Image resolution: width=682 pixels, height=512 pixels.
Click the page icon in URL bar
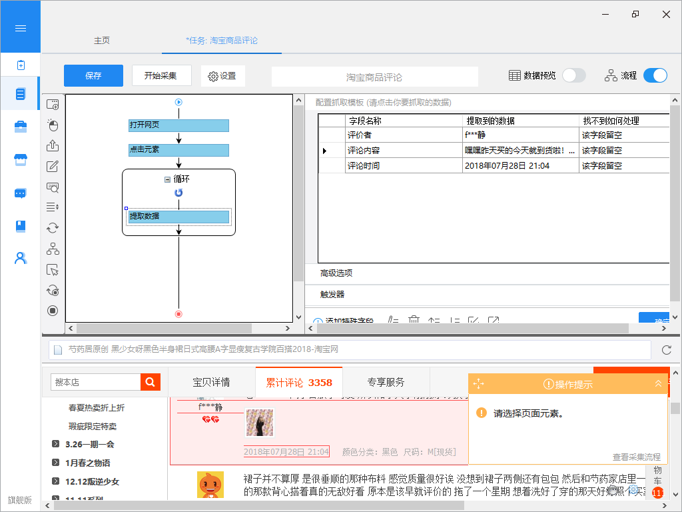coord(58,349)
